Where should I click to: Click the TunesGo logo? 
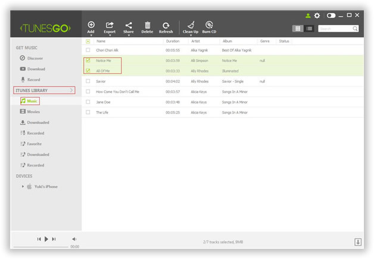[45, 29]
